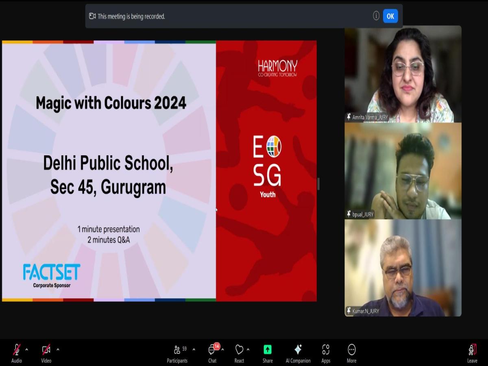488x366 pixels.
Task: Select Kumar.N_JURY video tile
Action: coord(403,268)
